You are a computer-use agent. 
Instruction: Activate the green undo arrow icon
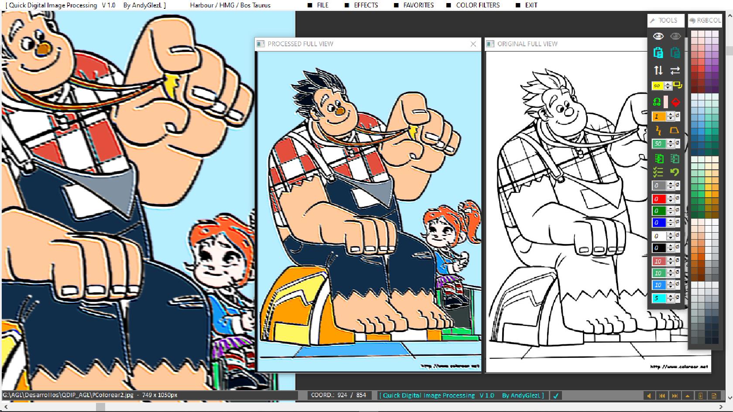675,172
